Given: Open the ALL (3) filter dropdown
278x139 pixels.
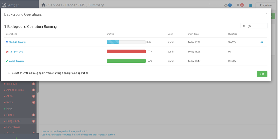Looking at the screenshot, I should (254, 26).
